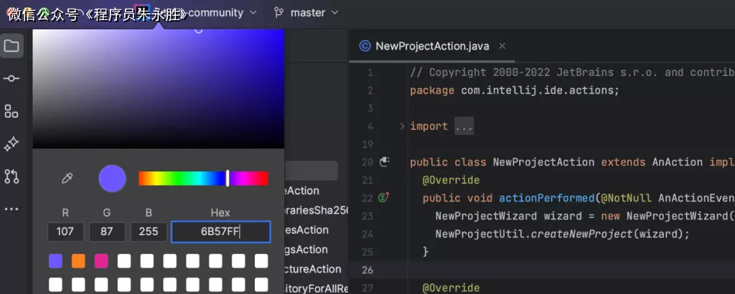This screenshot has width=735, height=294.
Task: Click the More tool windows ellipsis
Action: [11, 209]
